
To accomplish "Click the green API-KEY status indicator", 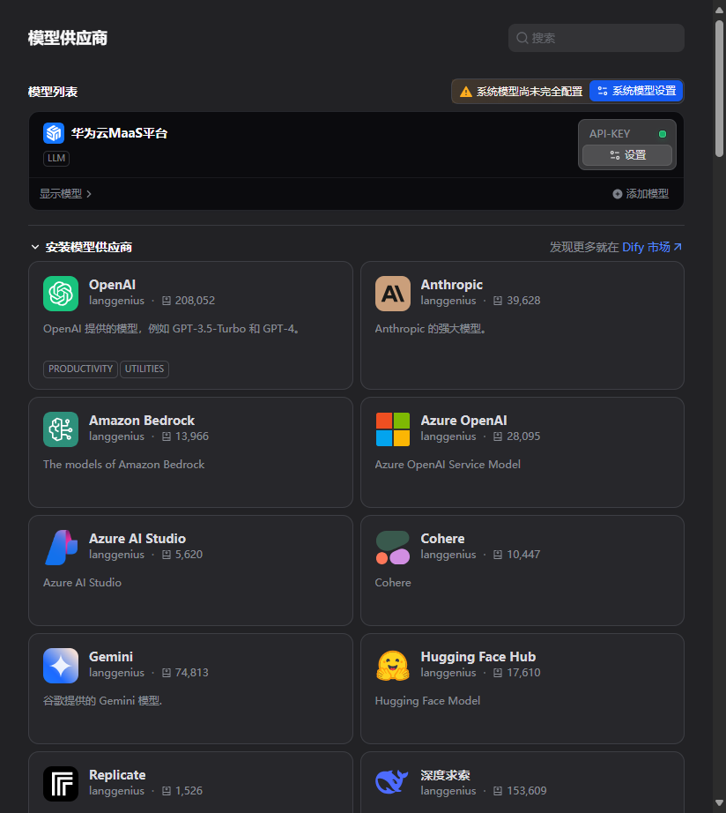I will [663, 134].
